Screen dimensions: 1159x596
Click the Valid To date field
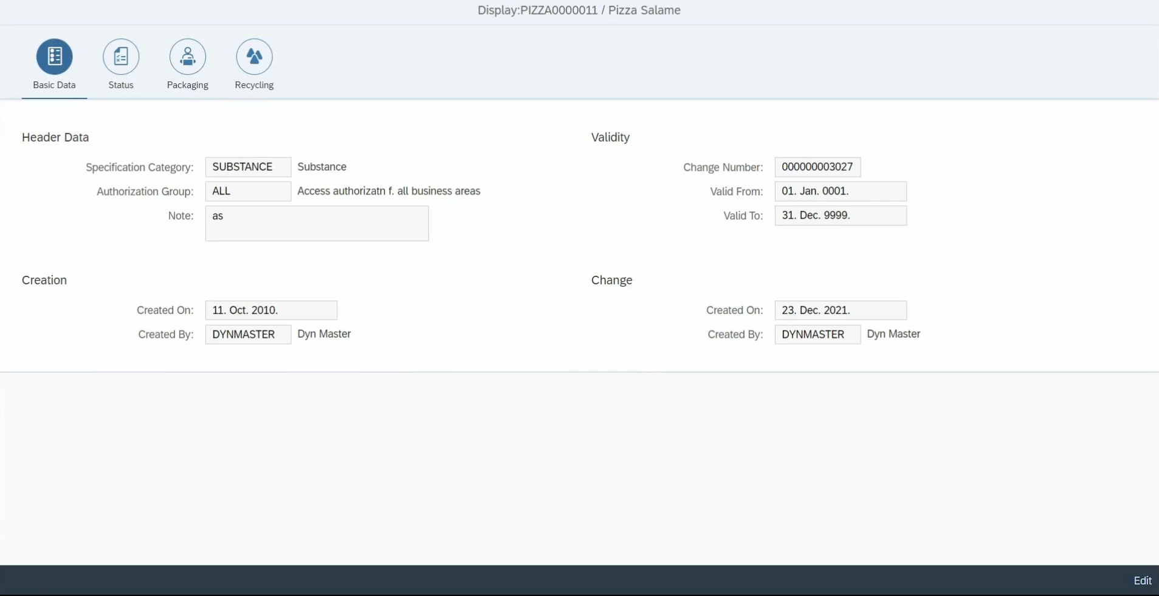[841, 216]
